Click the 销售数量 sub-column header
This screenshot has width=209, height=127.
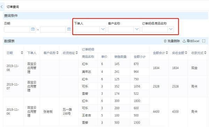tap(121, 57)
